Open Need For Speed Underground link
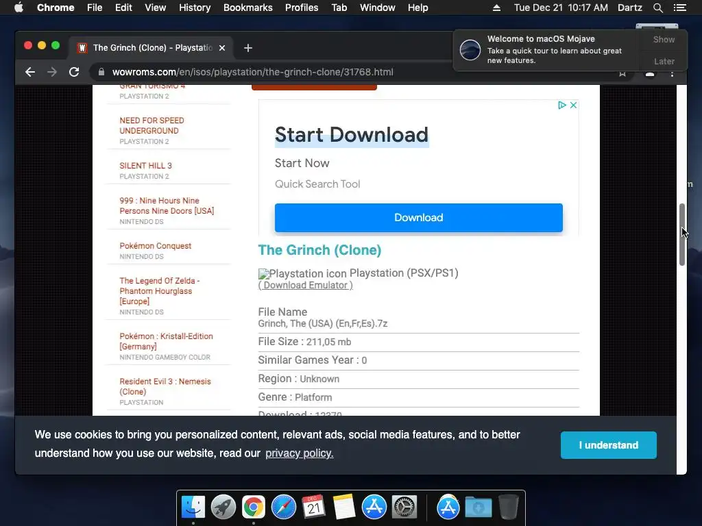 coord(152,126)
